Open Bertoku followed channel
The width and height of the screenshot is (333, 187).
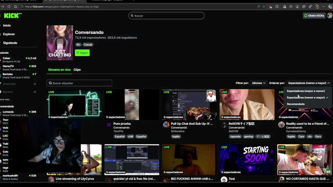click(19, 76)
